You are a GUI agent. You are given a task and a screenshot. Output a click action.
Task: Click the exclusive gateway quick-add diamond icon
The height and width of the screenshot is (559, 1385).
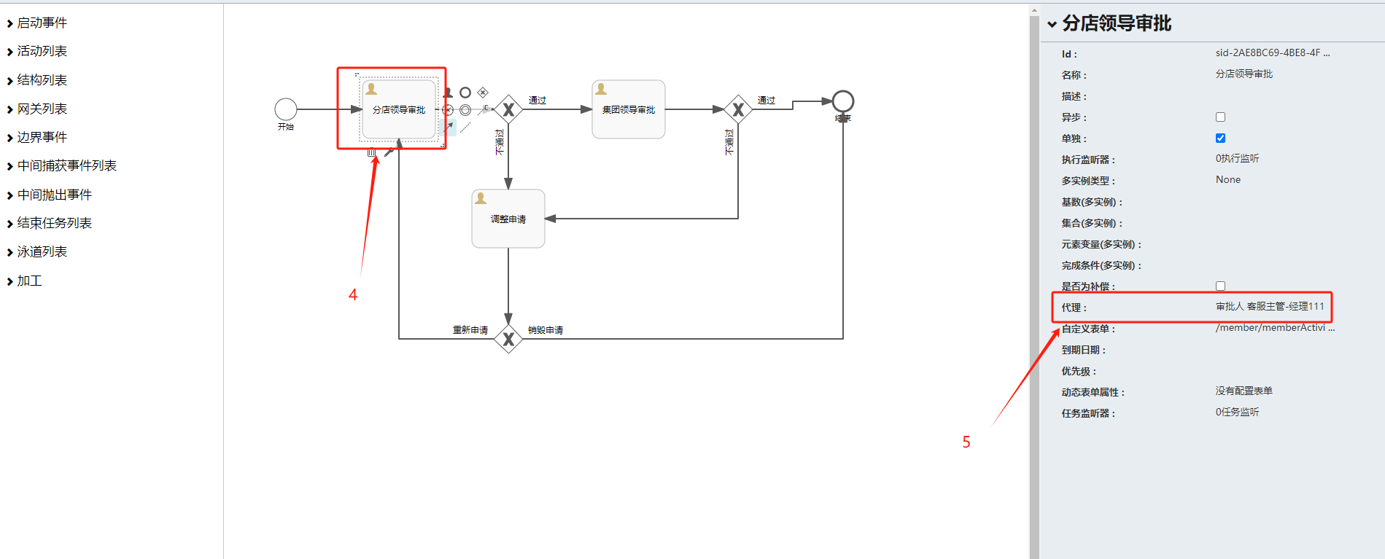(483, 93)
